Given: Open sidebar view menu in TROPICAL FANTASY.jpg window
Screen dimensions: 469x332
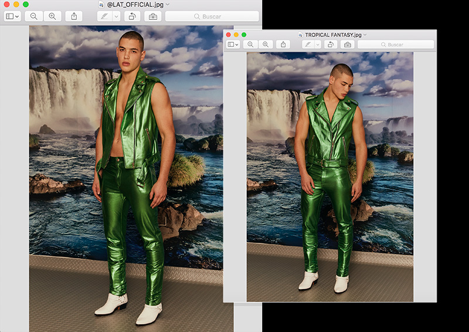Looking at the screenshot, I should (x=233, y=45).
